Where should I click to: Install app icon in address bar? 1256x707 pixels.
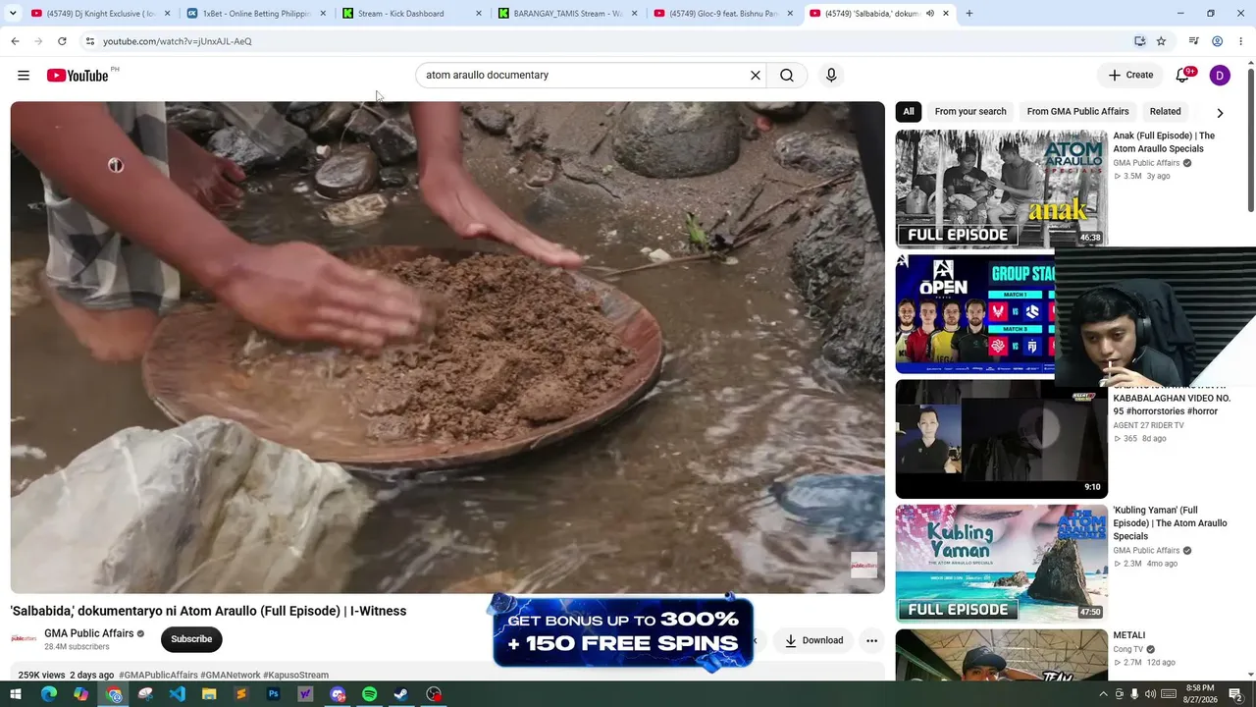(1139, 41)
